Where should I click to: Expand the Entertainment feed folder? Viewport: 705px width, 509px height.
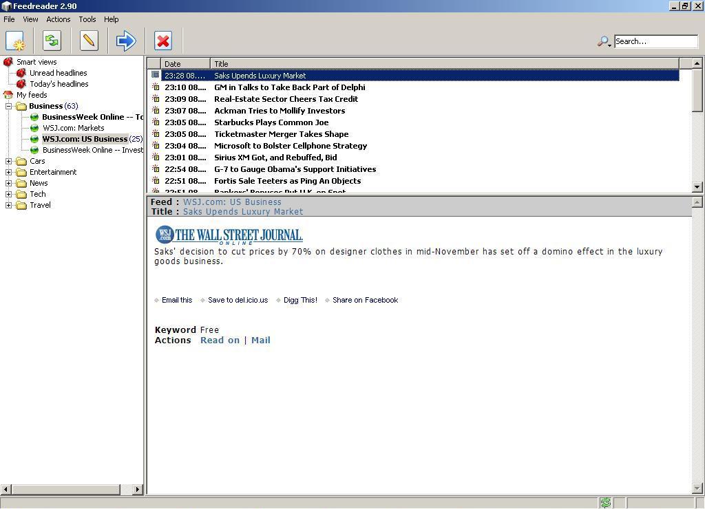pyautogui.click(x=8, y=171)
